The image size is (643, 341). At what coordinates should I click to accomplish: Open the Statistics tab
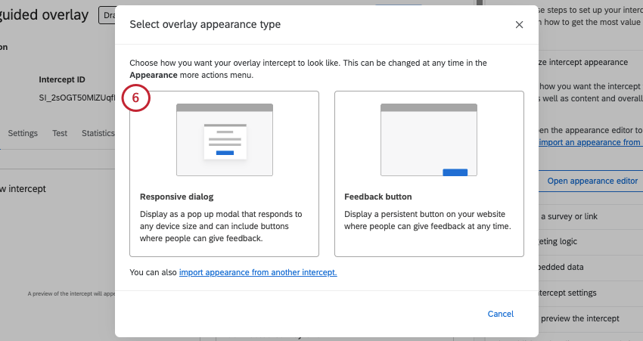(98, 133)
